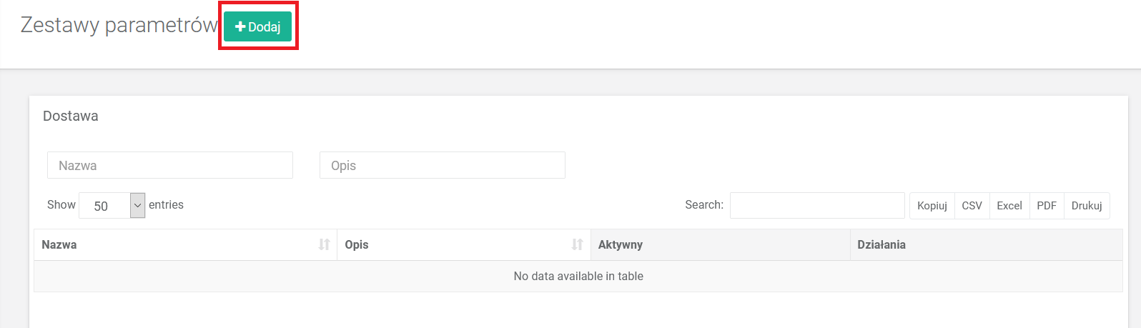Select the Działania column header
The width and height of the screenshot is (1141, 328).
(x=881, y=244)
